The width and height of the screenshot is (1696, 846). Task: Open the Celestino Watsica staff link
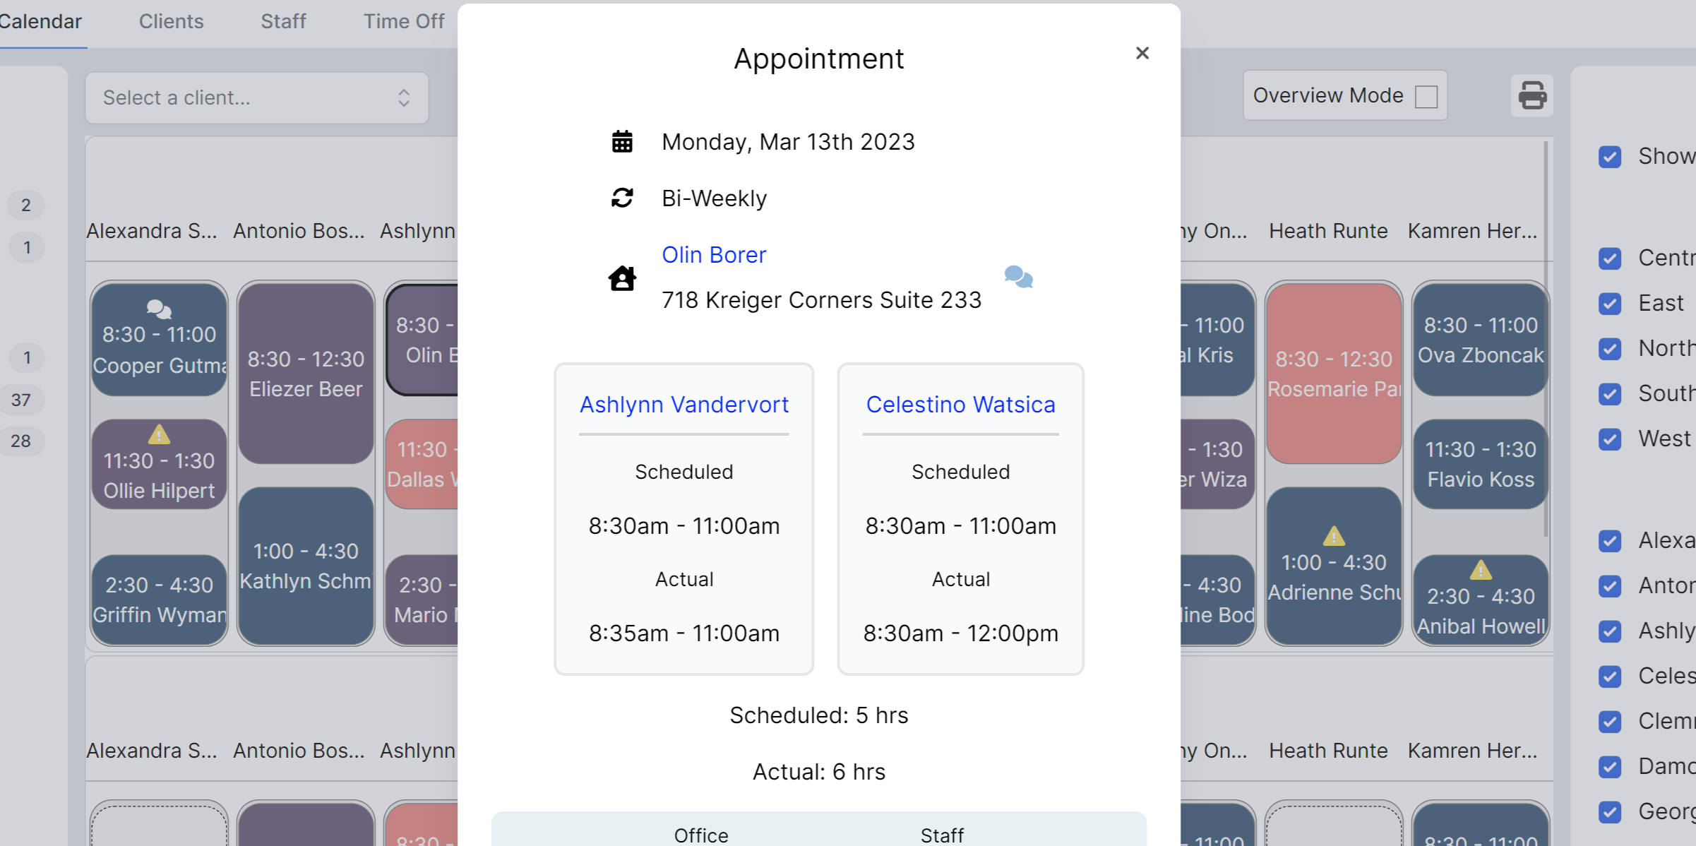960,405
